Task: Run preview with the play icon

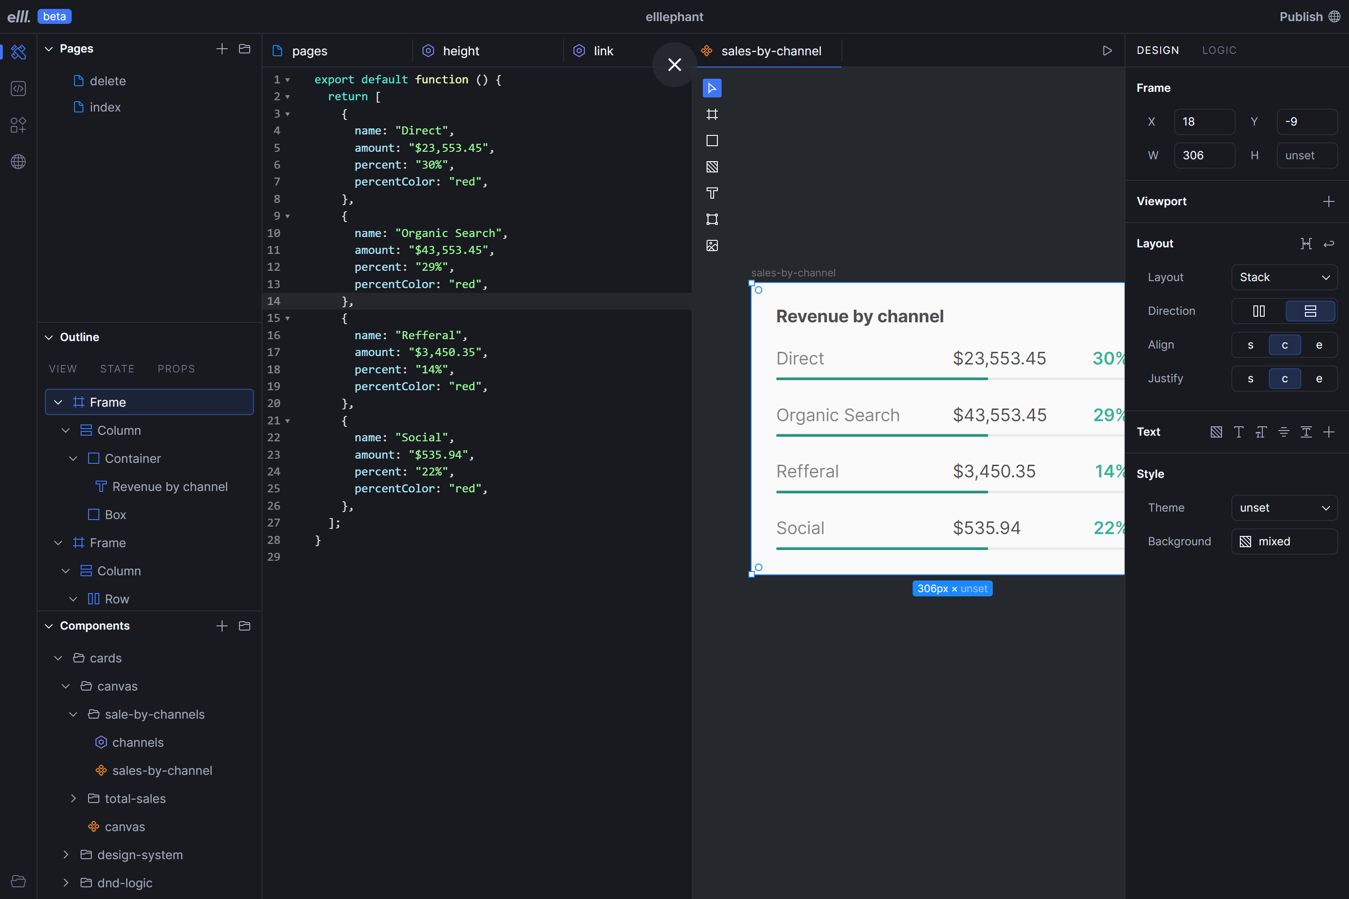Action: click(x=1107, y=51)
